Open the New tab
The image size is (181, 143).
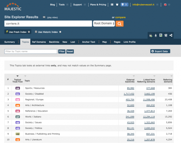coord(65,42)
